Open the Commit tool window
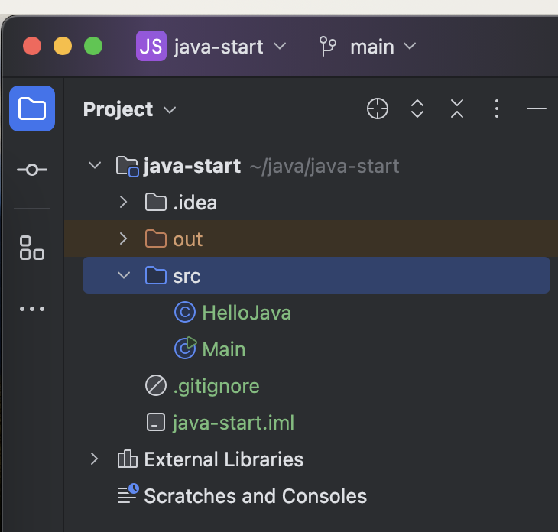The height and width of the screenshot is (532, 558). pos(32,170)
